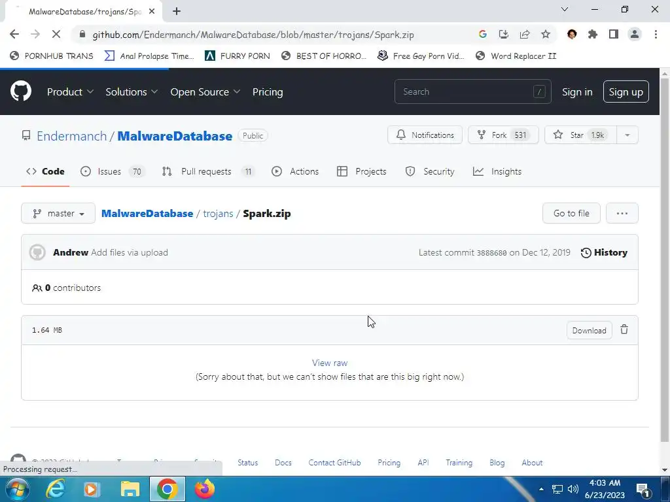670x502 pixels.
Task: Open the commit History link
Action: coord(604,252)
